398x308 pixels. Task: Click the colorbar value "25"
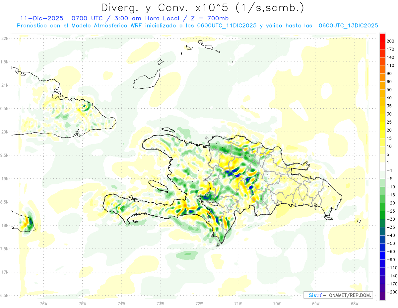click(389, 122)
